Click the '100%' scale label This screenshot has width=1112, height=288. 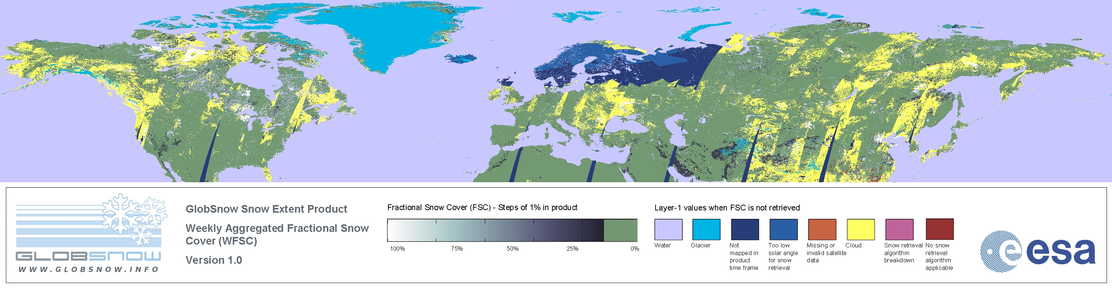pos(398,249)
